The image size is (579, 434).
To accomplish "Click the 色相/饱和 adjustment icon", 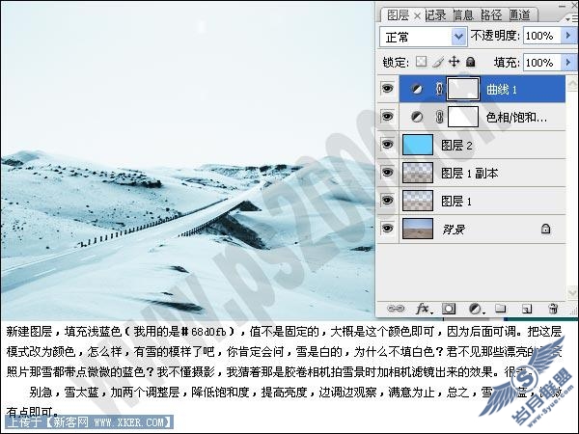I will 417,117.
